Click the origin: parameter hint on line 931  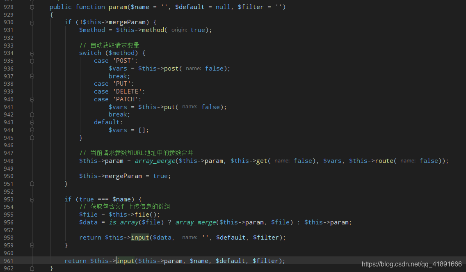(x=179, y=30)
